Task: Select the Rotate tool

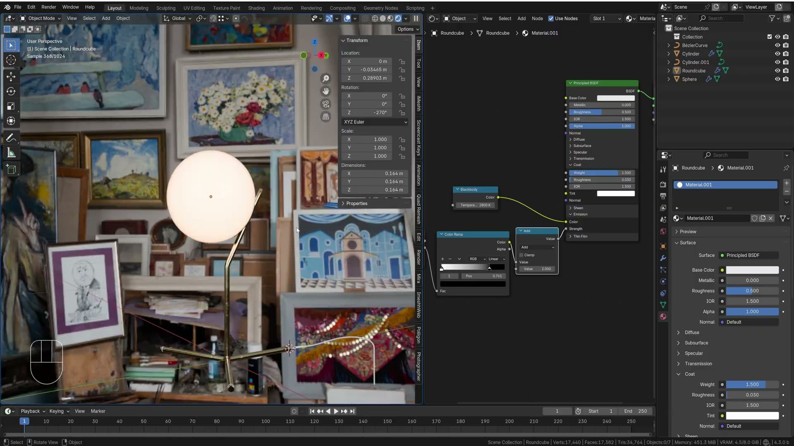Action: coord(11,91)
